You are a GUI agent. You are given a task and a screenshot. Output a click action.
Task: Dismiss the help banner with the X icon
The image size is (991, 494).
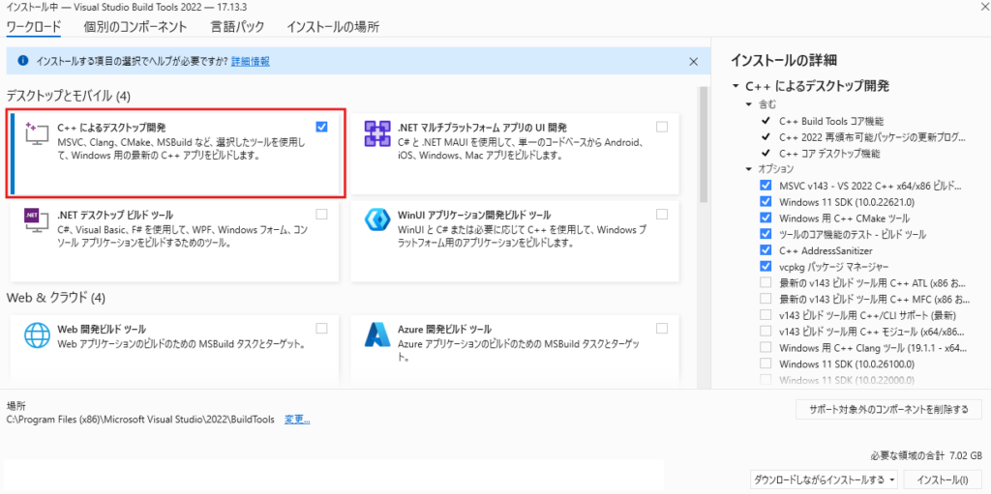693,61
